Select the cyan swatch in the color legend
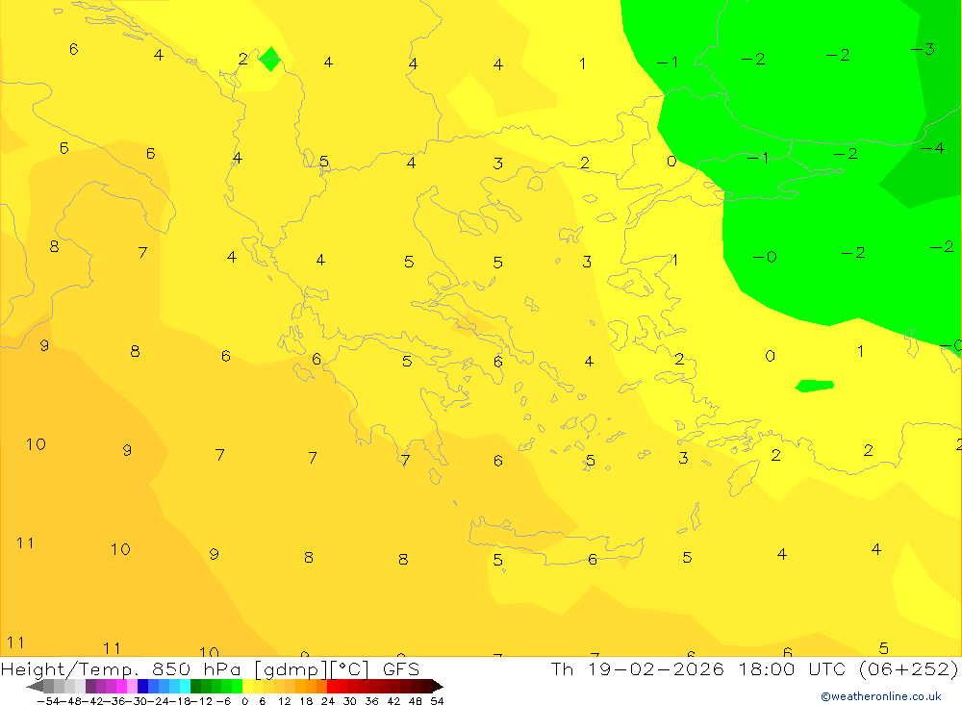The height and width of the screenshot is (705, 962). [185, 686]
